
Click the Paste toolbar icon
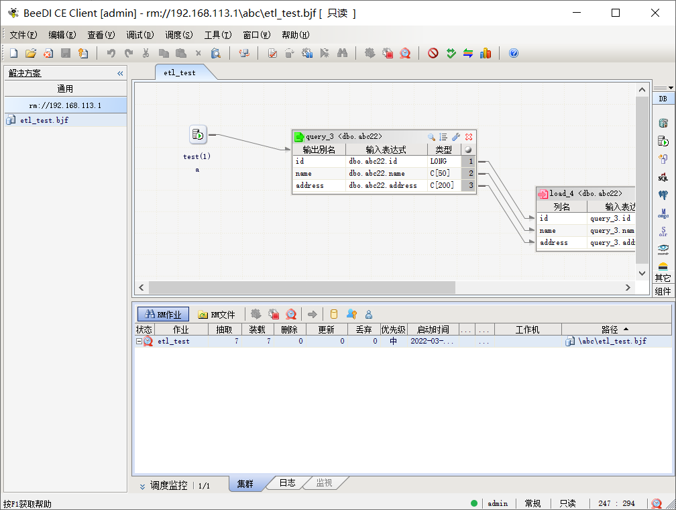tap(181, 53)
